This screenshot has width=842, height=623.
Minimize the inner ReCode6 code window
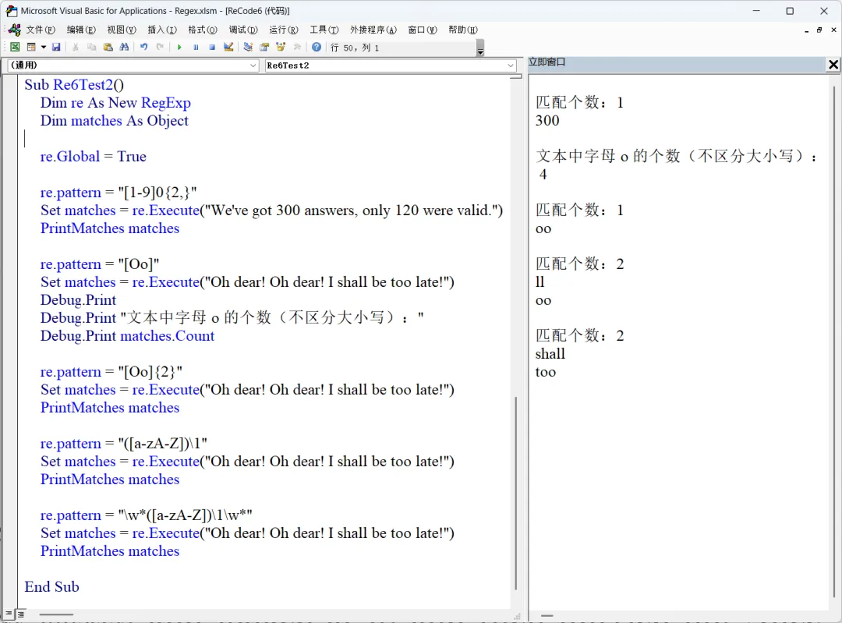(807, 30)
